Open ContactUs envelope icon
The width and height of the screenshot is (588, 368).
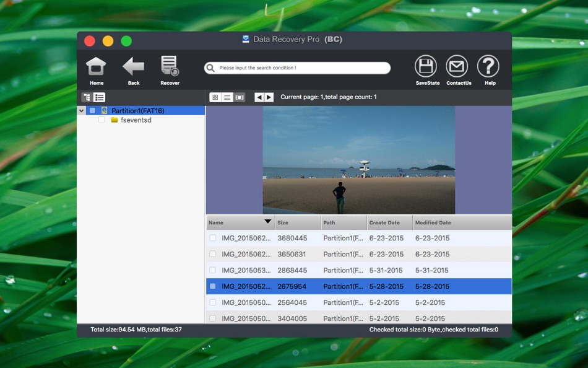point(457,66)
